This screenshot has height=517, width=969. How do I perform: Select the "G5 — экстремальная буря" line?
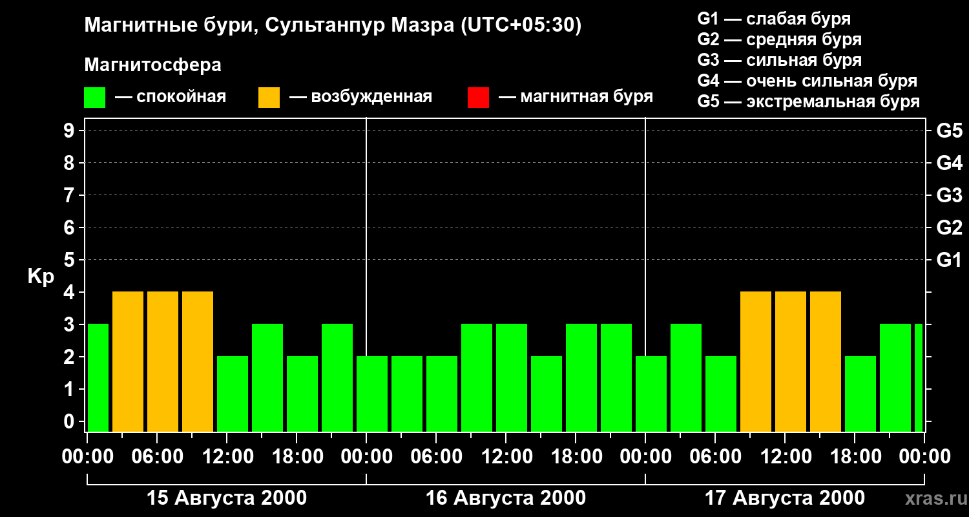809,101
